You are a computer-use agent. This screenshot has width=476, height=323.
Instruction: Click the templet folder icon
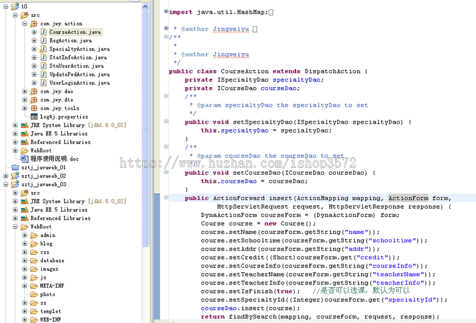pyautogui.click(x=34, y=311)
